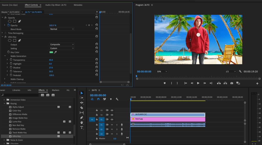Switch to Audio Clip Mixer tab
Viewport: 262px width, 145px height.
tap(56, 5)
